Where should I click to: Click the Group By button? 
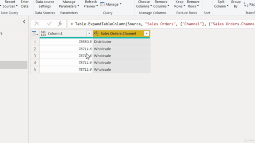click(235, 4)
